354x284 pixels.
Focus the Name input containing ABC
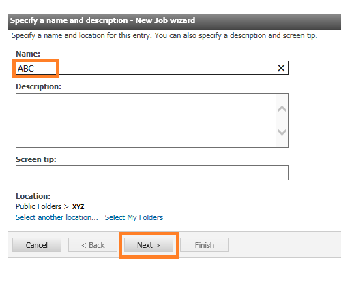pos(152,68)
